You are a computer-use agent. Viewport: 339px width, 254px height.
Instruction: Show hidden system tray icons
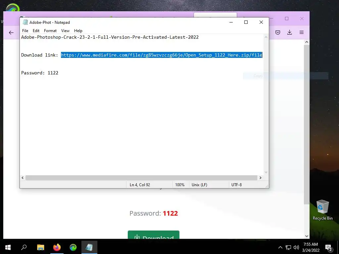(280, 247)
